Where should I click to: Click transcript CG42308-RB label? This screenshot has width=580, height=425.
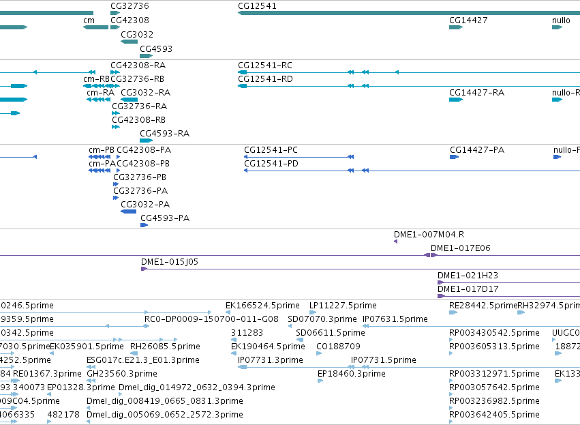(x=139, y=120)
